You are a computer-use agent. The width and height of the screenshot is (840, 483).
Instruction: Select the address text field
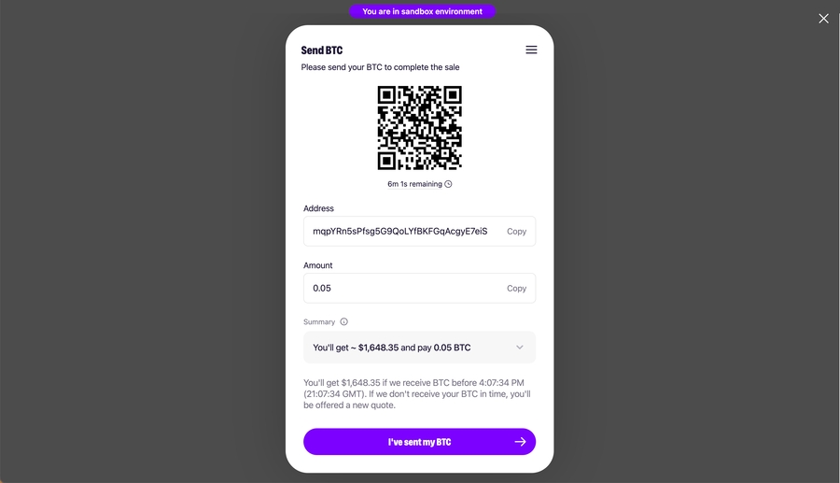click(x=419, y=231)
